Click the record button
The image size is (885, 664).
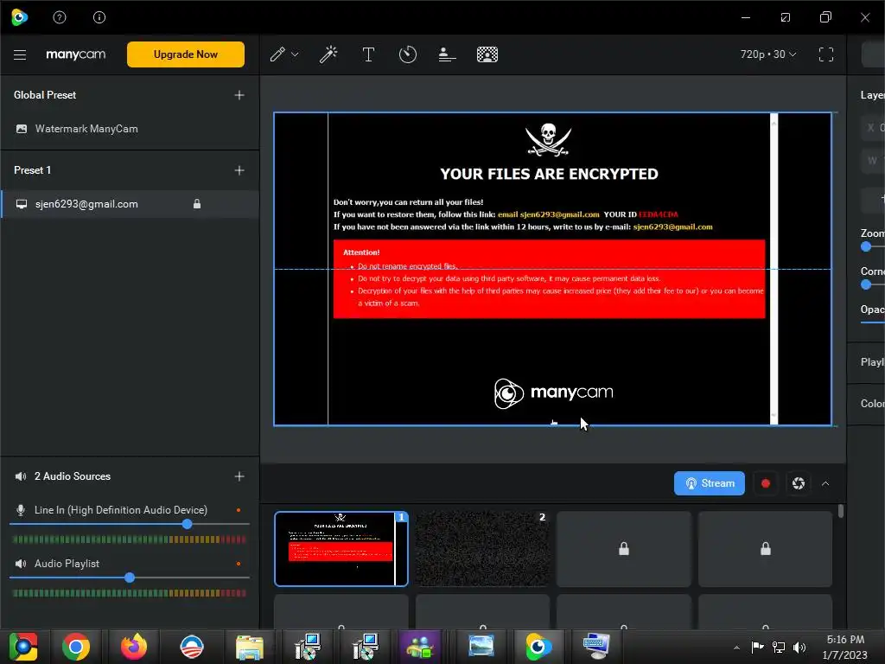[x=766, y=483]
